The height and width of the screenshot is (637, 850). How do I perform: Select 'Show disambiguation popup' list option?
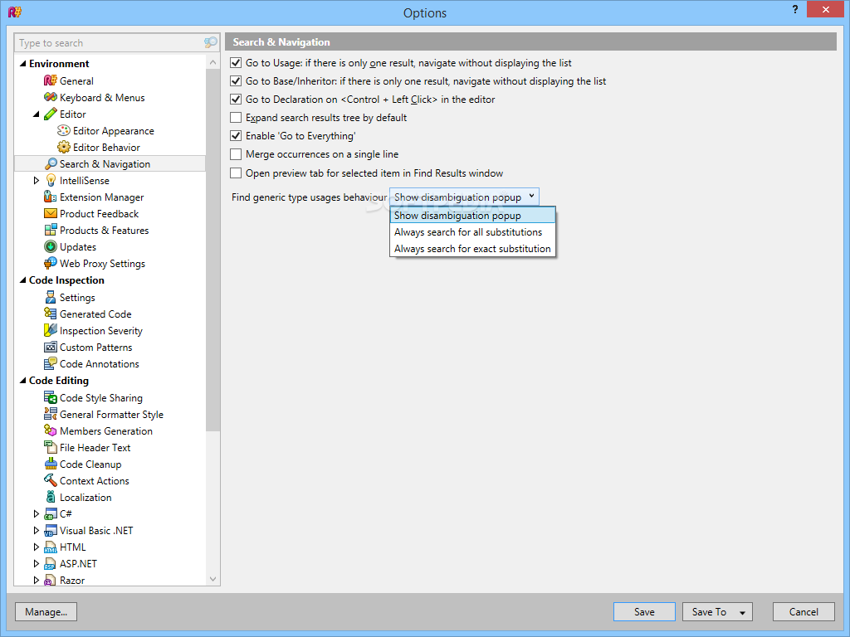pos(472,216)
